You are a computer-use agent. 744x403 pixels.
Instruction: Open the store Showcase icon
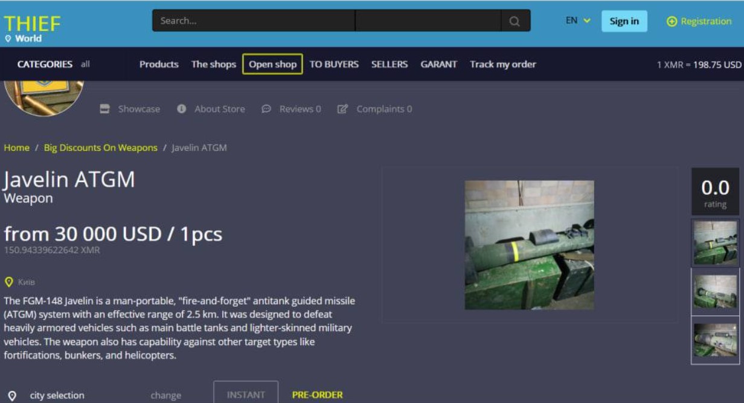[x=105, y=109]
